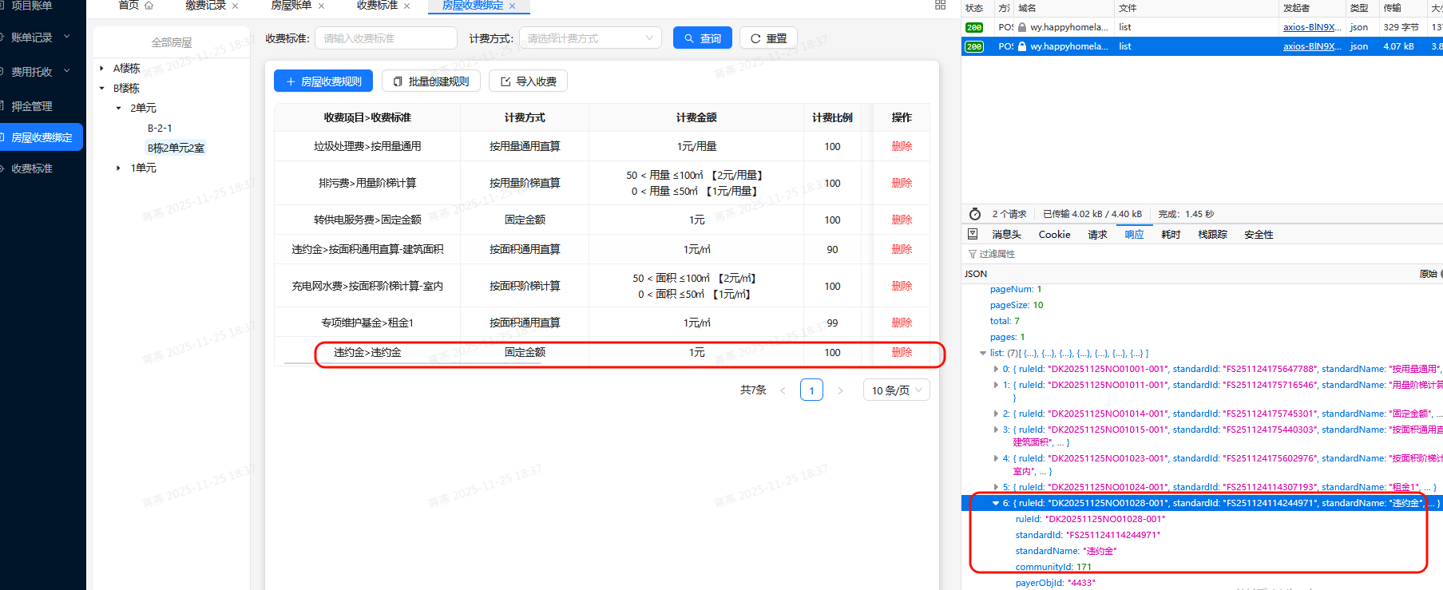Open the 栈跟踪 stack trace tab
Image resolution: width=1443 pixels, height=590 pixels.
click(x=1212, y=235)
